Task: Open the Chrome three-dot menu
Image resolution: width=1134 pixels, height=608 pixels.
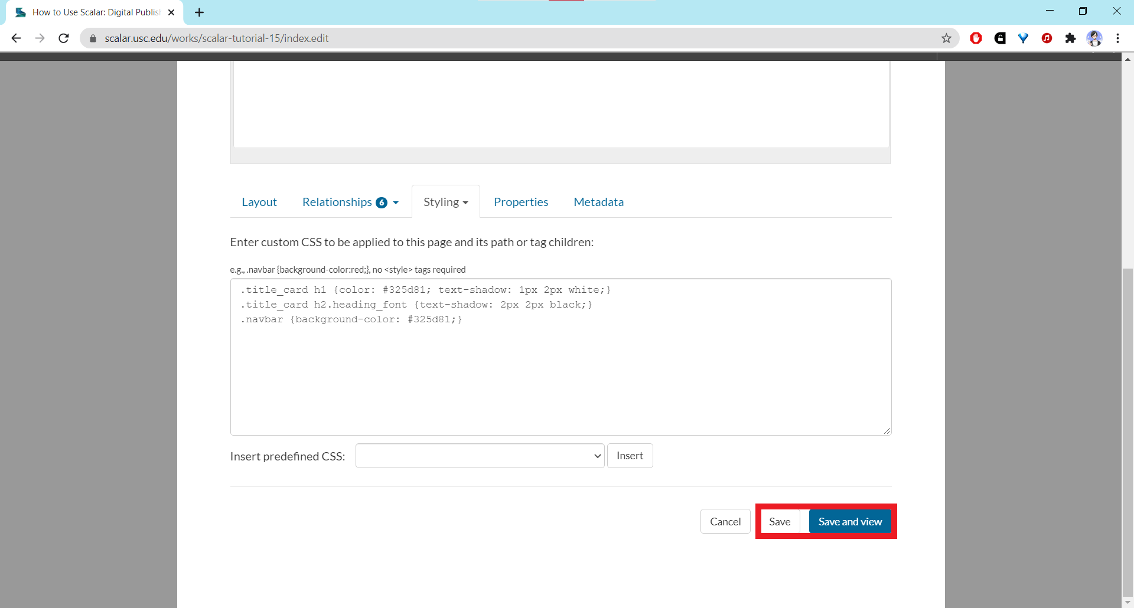Action: pyautogui.click(x=1117, y=38)
